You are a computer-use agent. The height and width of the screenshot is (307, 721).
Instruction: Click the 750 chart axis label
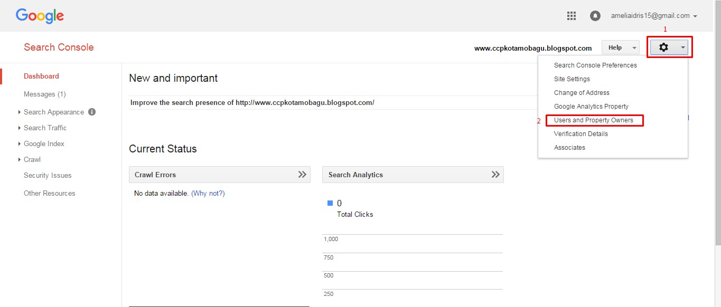pyautogui.click(x=329, y=257)
